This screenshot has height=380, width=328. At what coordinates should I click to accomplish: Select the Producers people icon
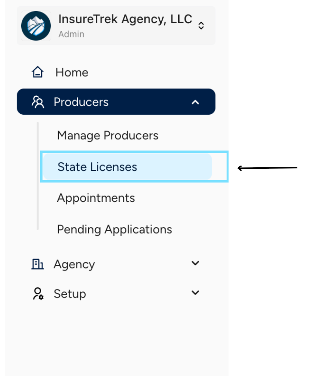click(38, 102)
